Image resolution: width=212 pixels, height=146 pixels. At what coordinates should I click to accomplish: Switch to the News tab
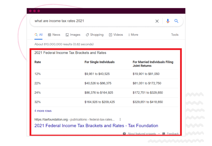pyautogui.click(x=54, y=35)
